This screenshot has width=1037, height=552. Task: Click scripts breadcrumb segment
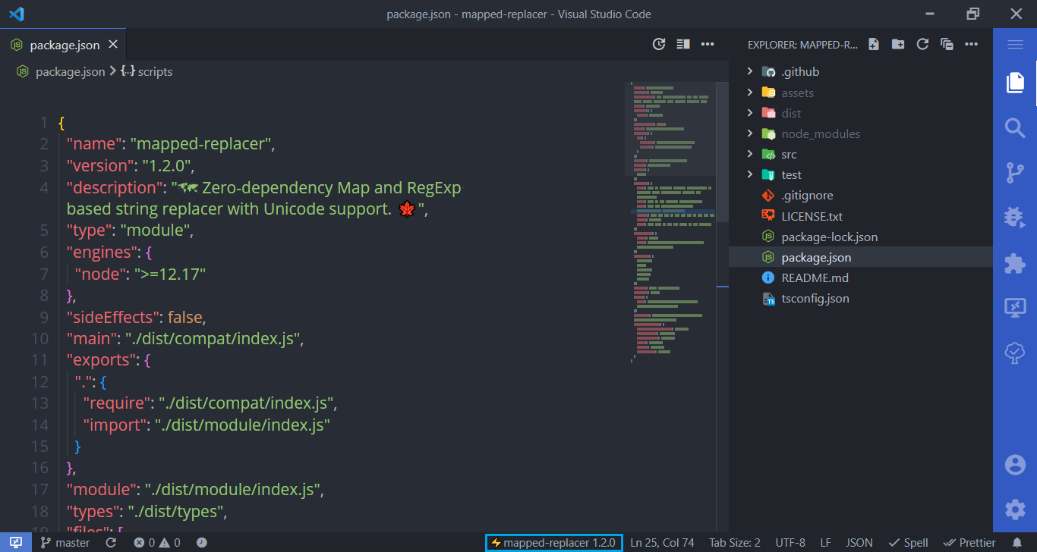[155, 71]
